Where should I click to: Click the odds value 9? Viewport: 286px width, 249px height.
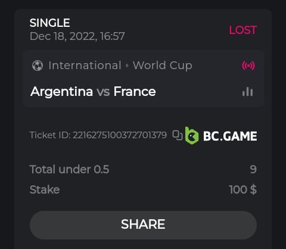[253, 169]
